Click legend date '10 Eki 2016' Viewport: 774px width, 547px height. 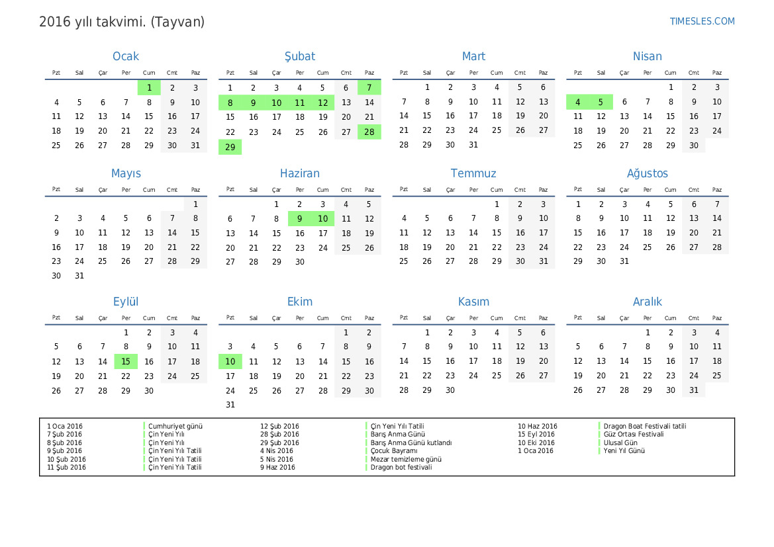(536, 443)
